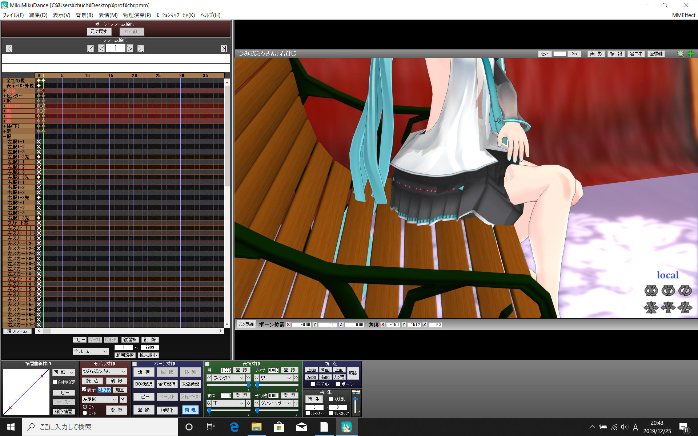The height and width of the screenshot is (436, 698).
Task: Open Microsoft Store from taskbar
Action: [279, 427]
